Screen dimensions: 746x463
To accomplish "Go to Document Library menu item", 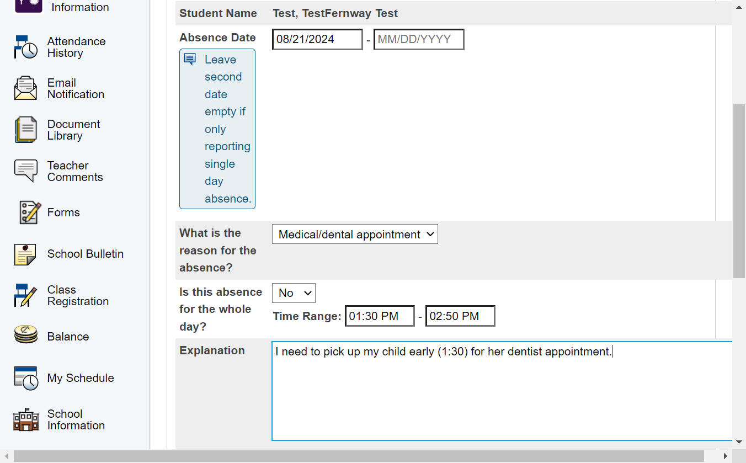I will point(73,130).
